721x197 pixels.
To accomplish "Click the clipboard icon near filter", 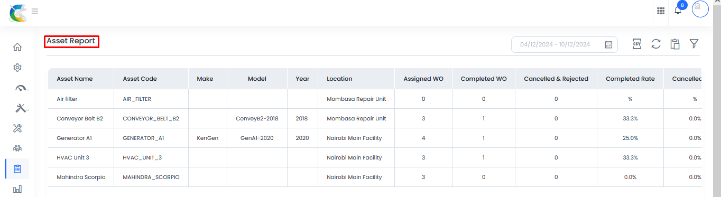I will pyautogui.click(x=675, y=44).
